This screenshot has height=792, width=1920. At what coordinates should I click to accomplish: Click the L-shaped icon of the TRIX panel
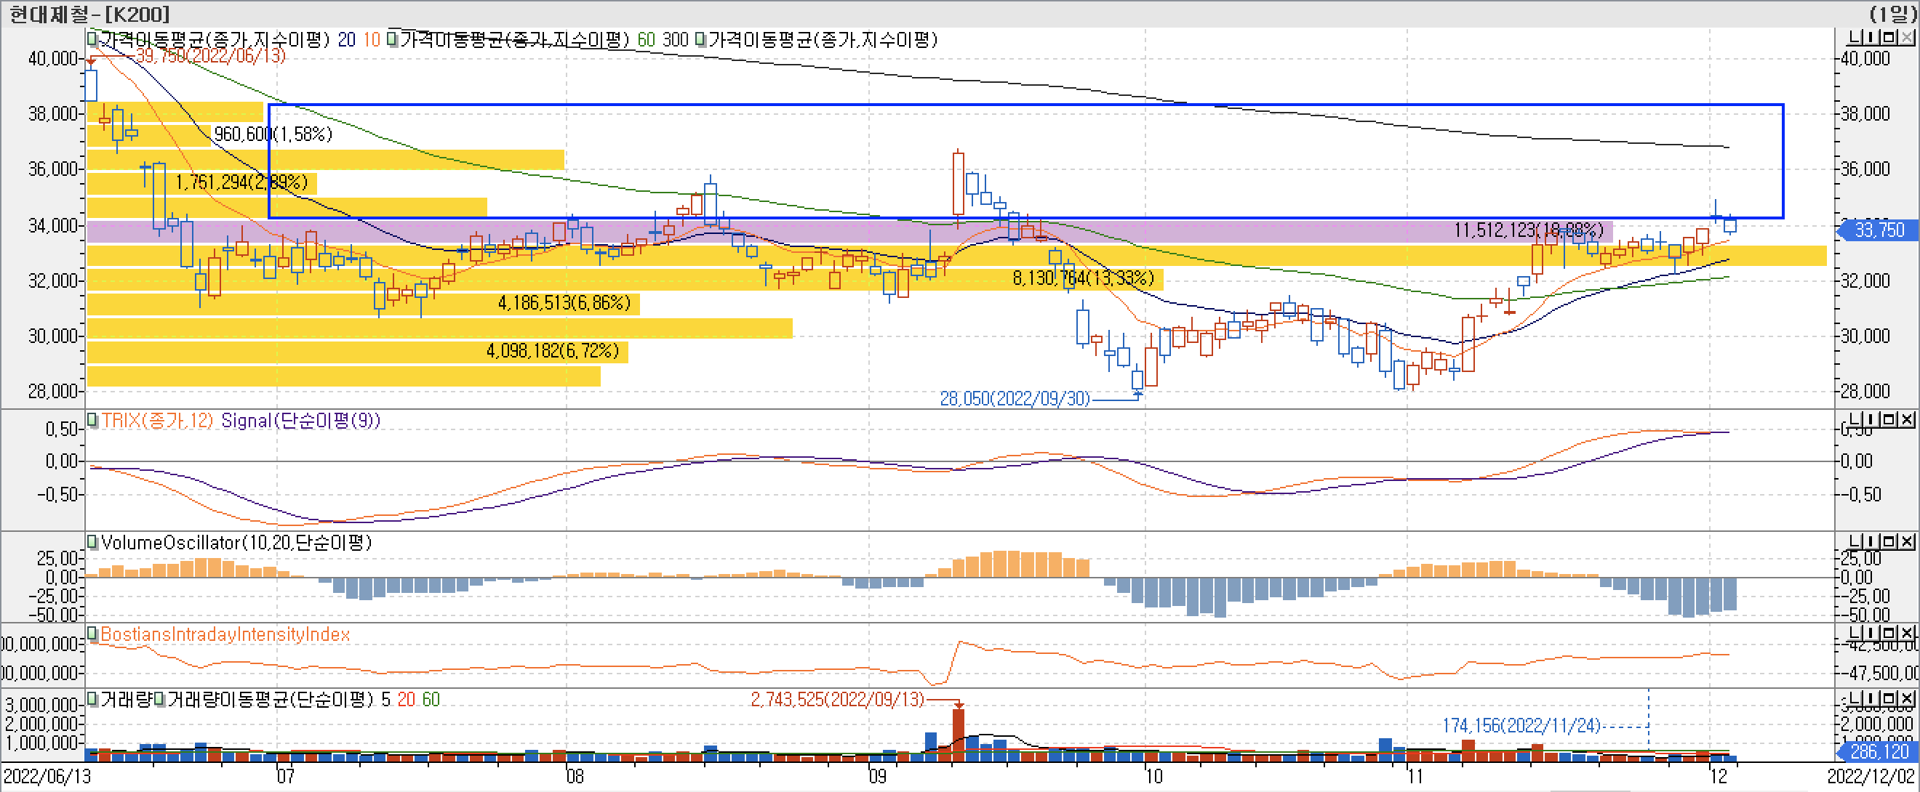[1855, 420]
